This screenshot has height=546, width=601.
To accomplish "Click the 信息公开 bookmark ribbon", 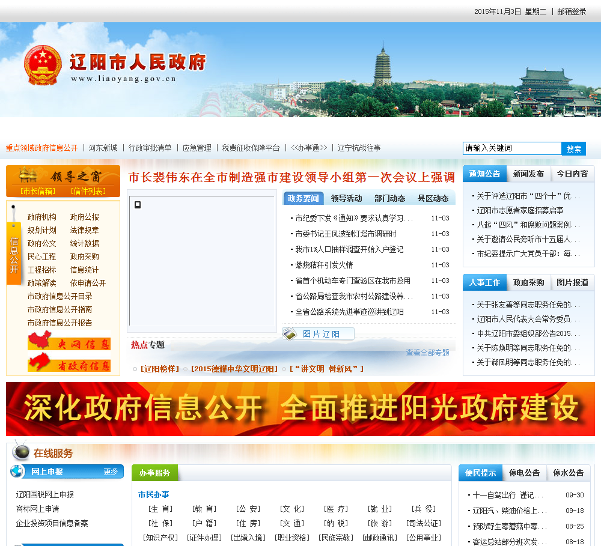I will point(14,255).
